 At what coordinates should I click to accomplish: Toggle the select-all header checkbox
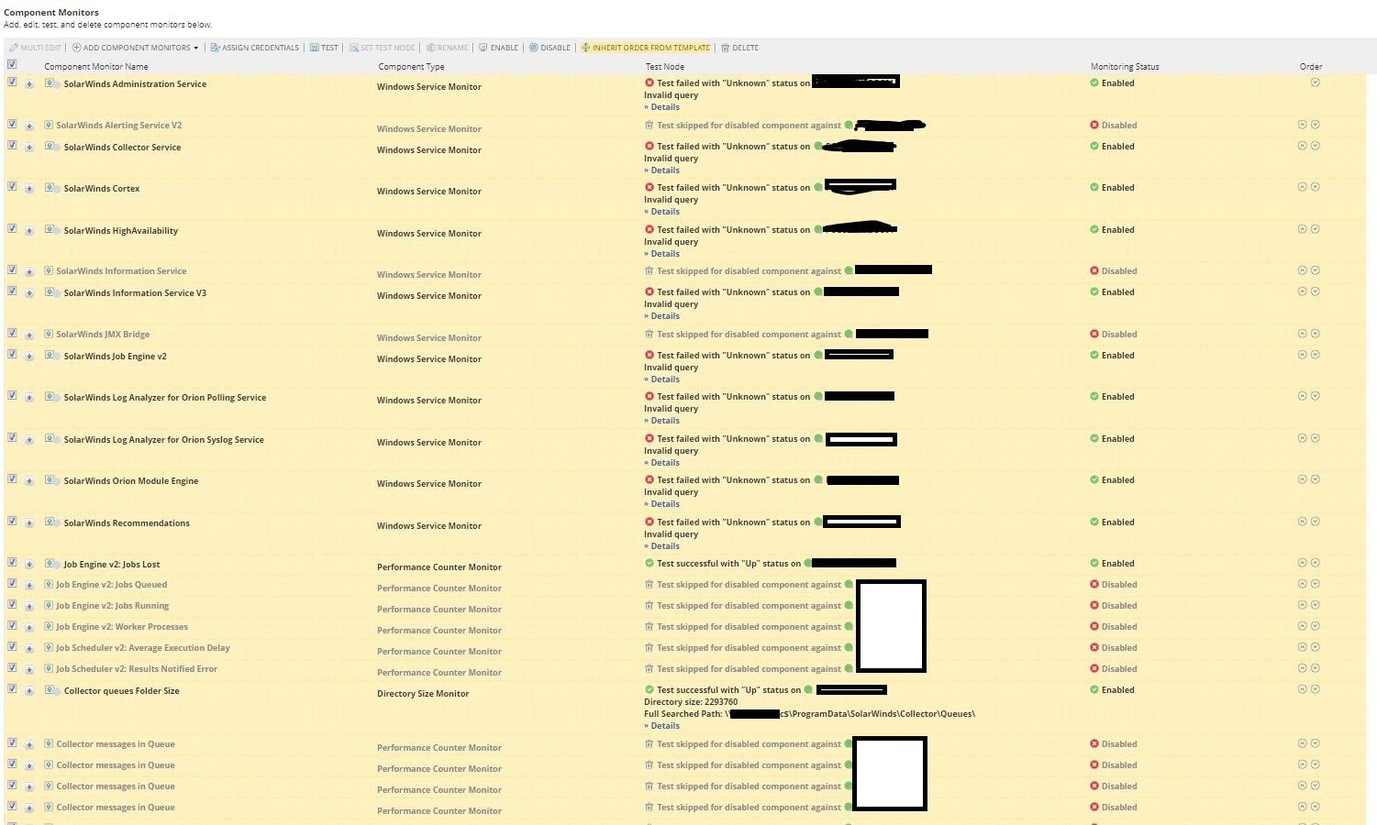pos(12,64)
